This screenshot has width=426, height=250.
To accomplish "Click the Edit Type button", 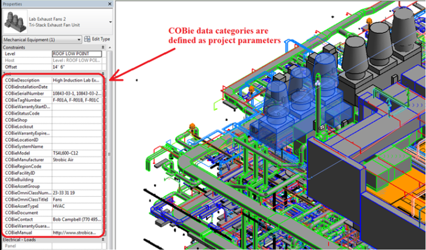I will click(96, 40).
